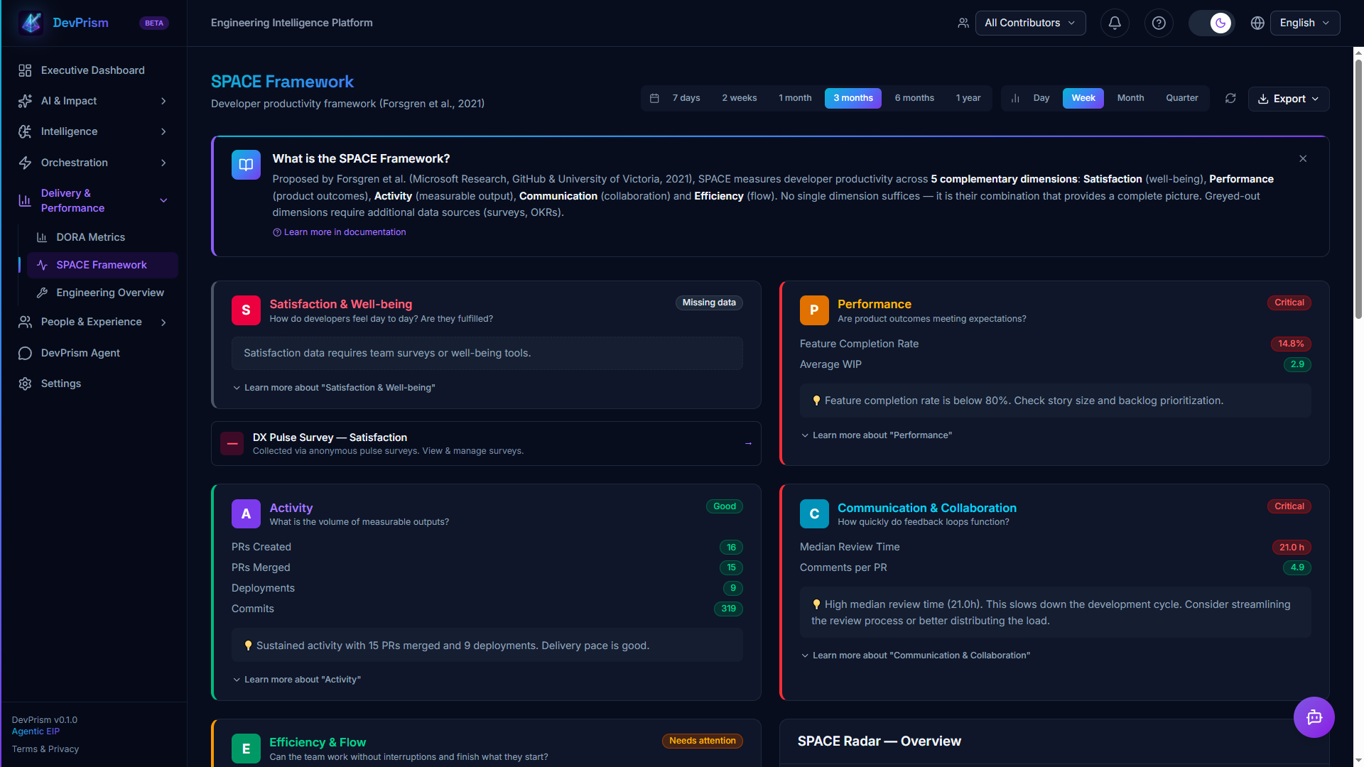1364x767 pixels.
Task: Open Settings from sidebar
Action: pyautogui.click(x=94, y=383)
